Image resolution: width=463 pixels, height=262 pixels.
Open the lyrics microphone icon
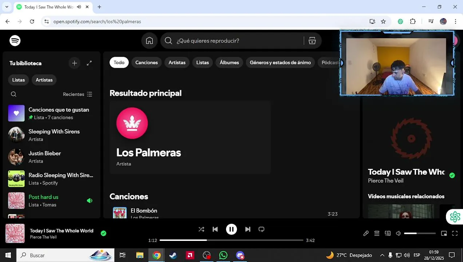[x=366, y=233]
